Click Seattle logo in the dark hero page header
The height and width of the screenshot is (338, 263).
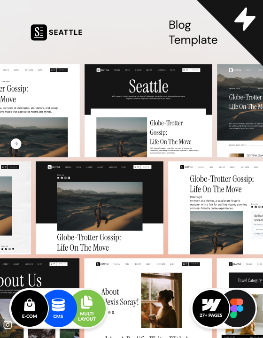pyautogui.click(x=102, y=70)
